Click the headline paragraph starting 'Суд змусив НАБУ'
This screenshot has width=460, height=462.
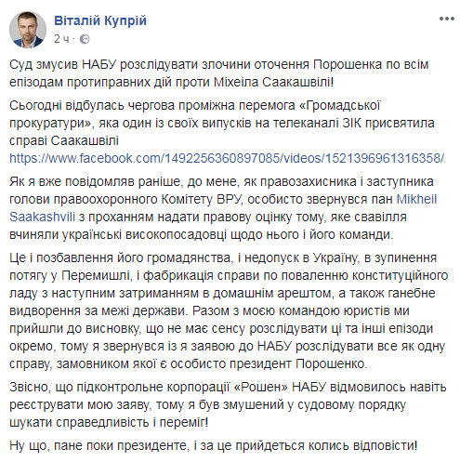219,73
